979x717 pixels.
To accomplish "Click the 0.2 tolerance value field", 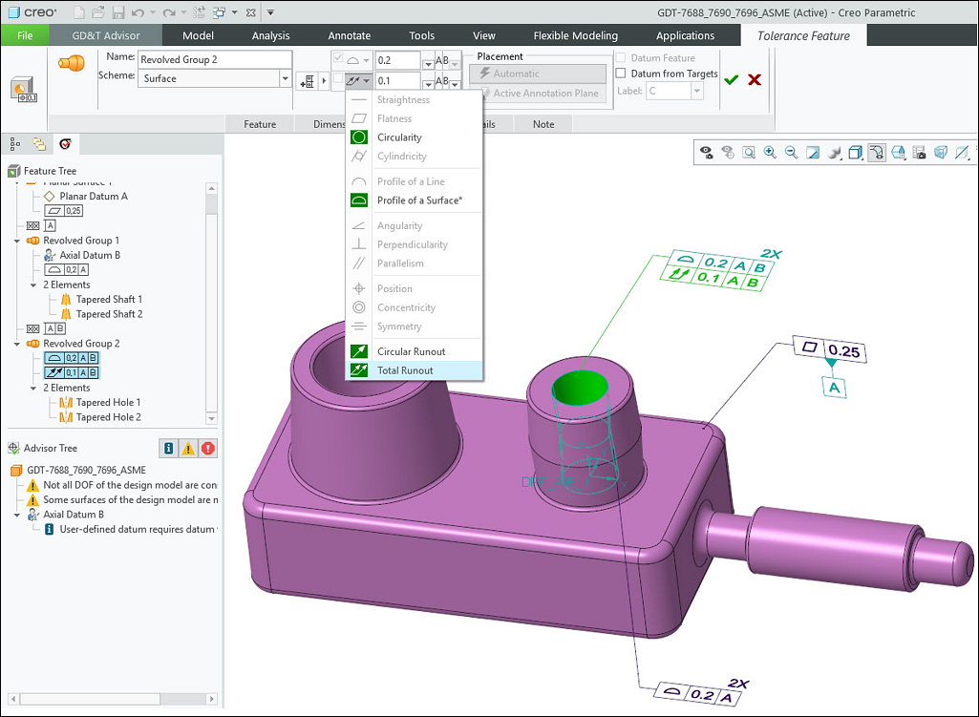I will tap(397, 60).
